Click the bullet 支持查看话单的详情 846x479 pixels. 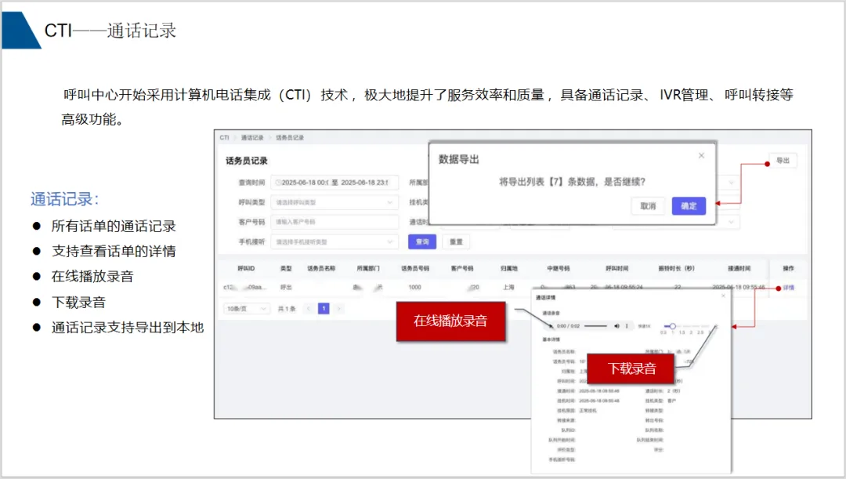114,251
